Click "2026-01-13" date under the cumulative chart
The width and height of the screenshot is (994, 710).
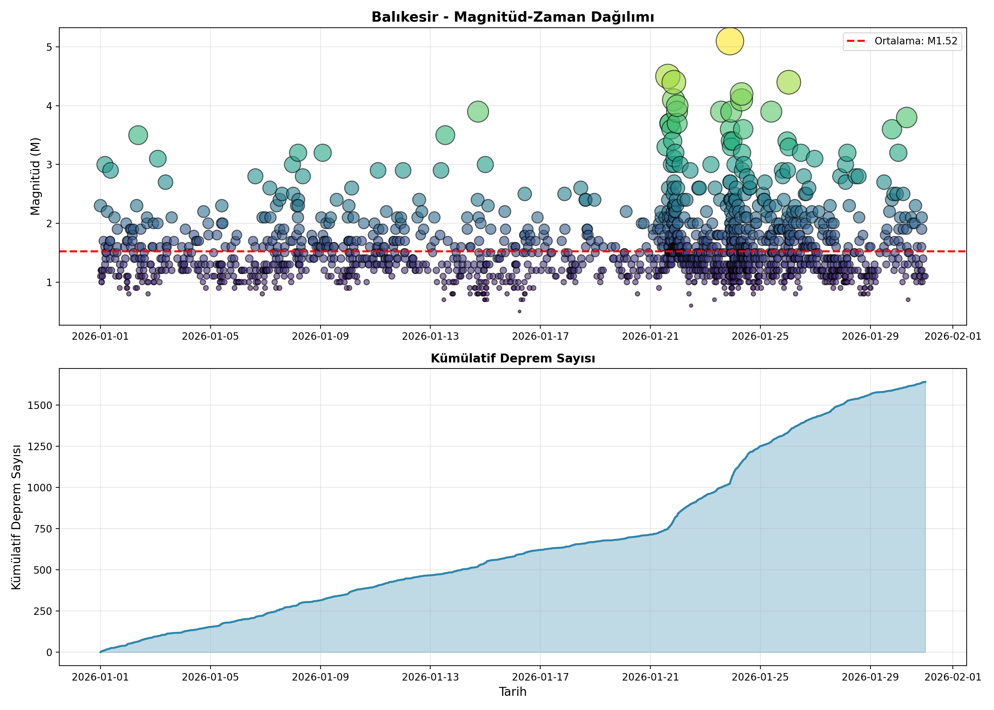point(431,677)
